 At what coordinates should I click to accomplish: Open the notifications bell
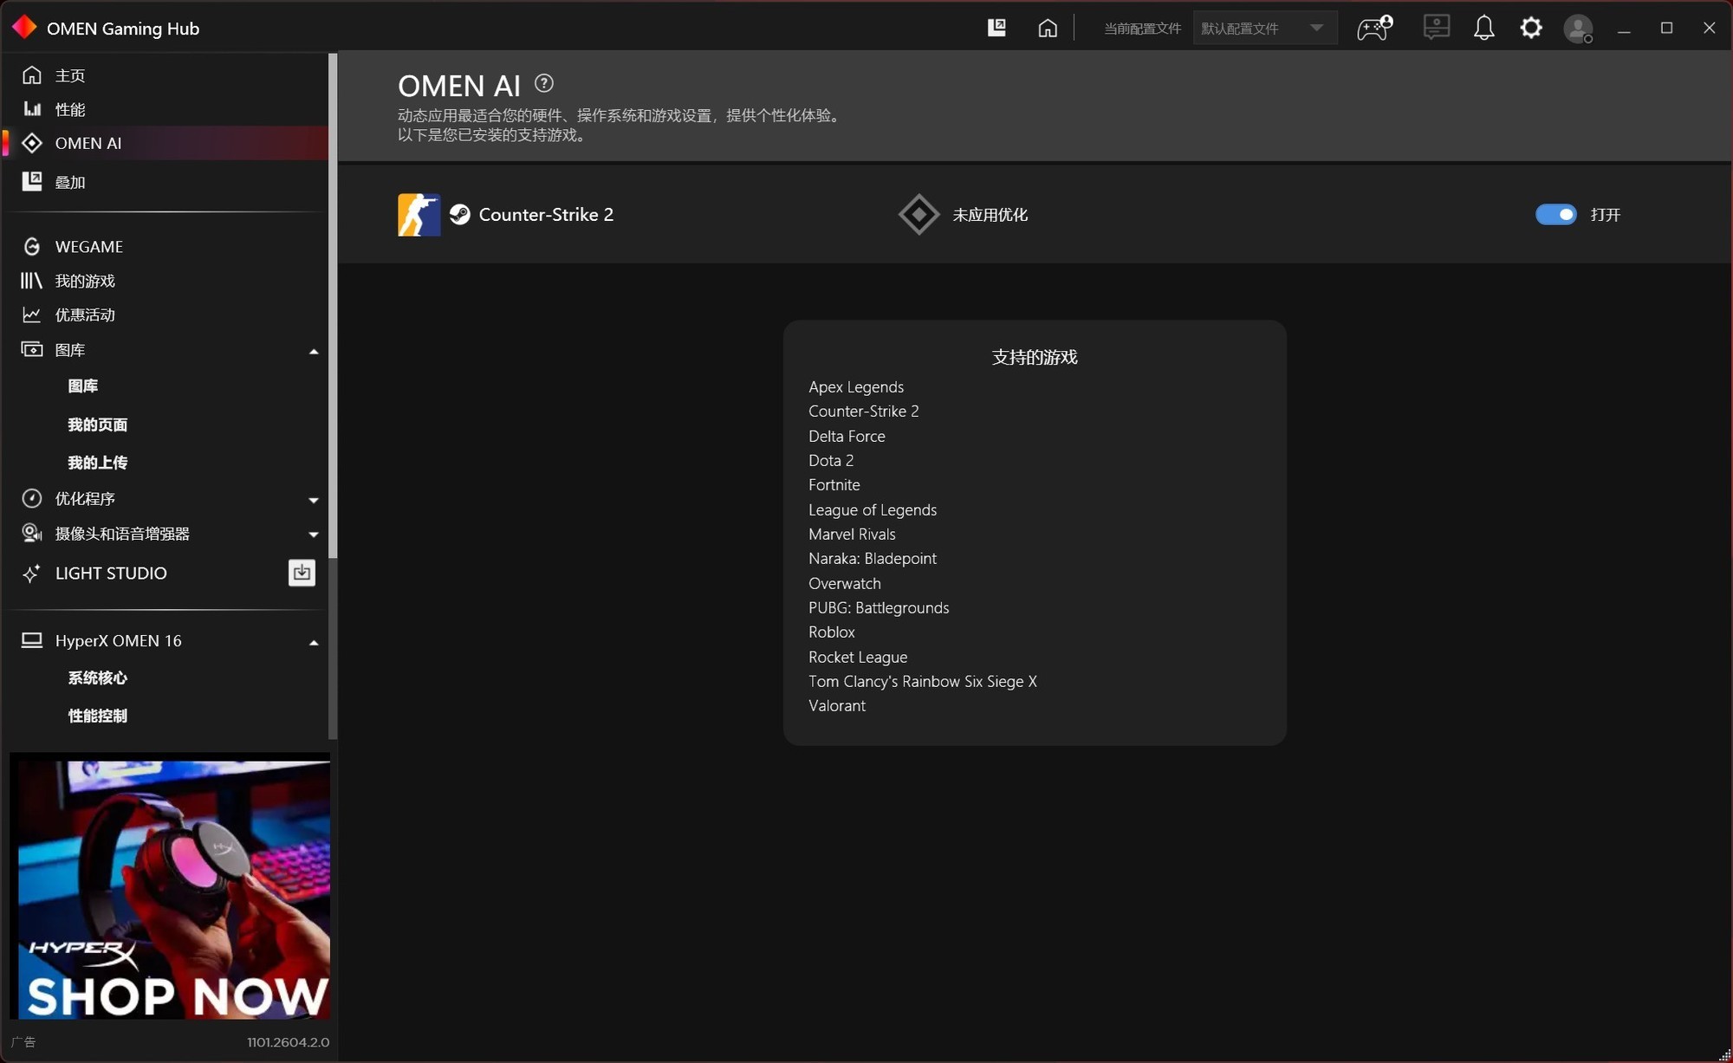1484,28
